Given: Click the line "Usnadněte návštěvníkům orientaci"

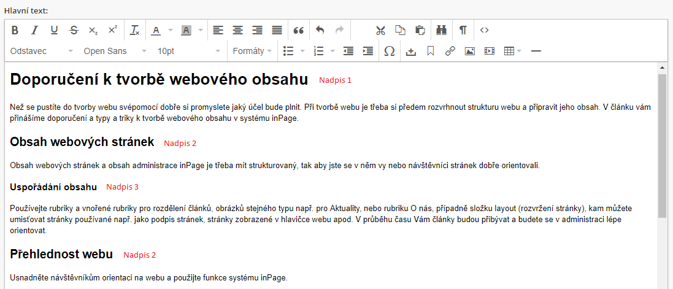Looking at the screenshot, I should 148,278.
